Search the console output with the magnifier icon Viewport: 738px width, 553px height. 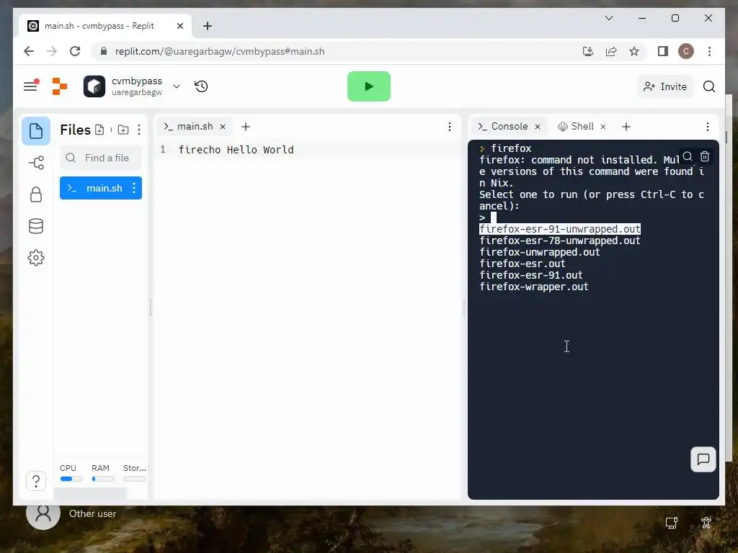(x=687, y=156)
